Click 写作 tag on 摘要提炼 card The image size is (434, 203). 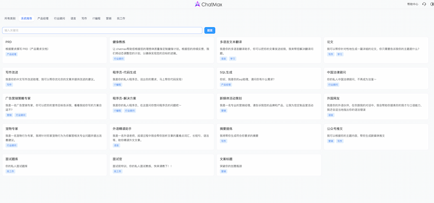[223, 141]
